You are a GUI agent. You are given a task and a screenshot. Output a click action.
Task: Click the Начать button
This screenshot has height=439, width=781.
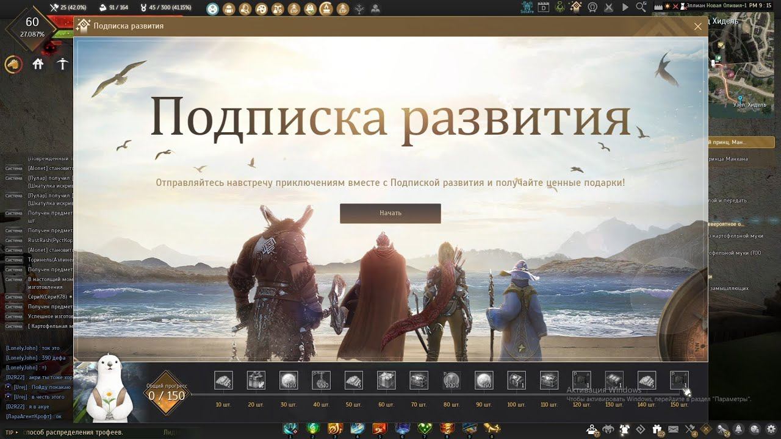[x=390, y=213]
